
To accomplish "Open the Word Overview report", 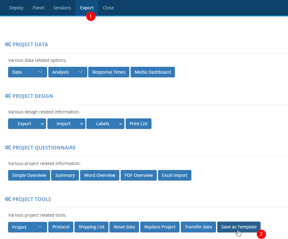I will [x=99, y=175].
